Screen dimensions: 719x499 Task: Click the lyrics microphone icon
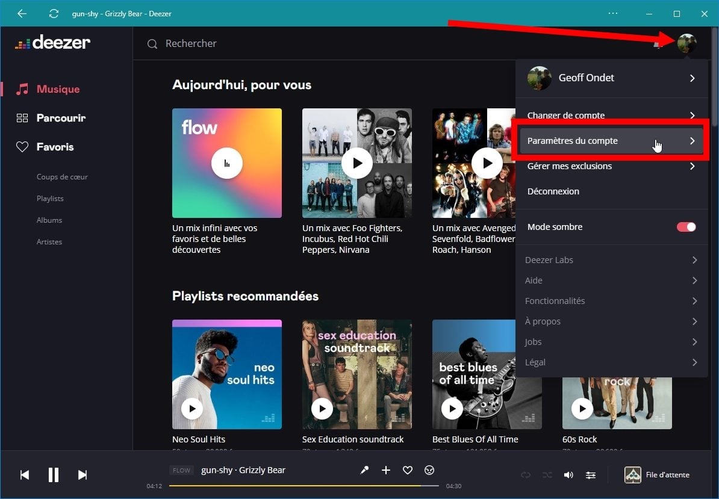pos(364,470)
